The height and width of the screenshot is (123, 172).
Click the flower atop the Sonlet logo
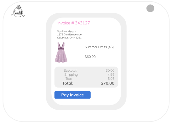pyautogui.click(x=19, y=7)
